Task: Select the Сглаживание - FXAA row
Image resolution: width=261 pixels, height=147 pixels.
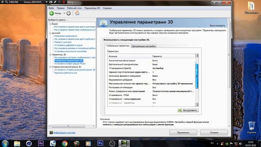Action: coord(151,95)
